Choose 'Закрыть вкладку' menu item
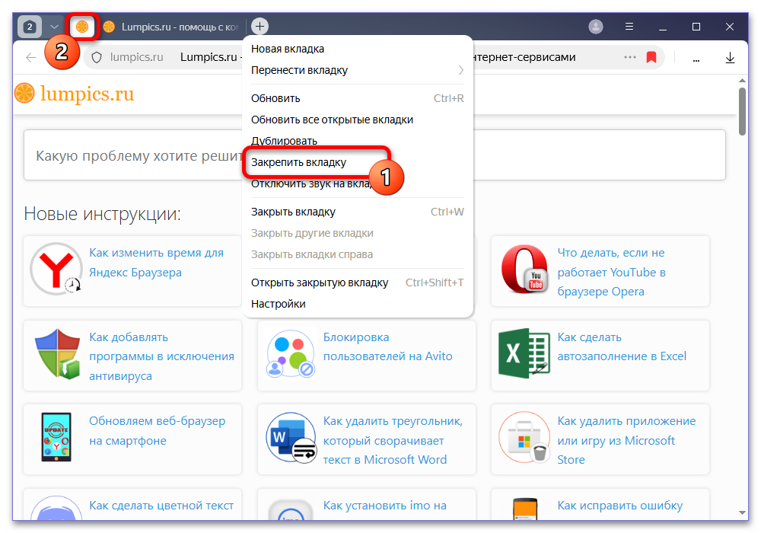The height and width of the screenshot is (533, 761). 357,212
